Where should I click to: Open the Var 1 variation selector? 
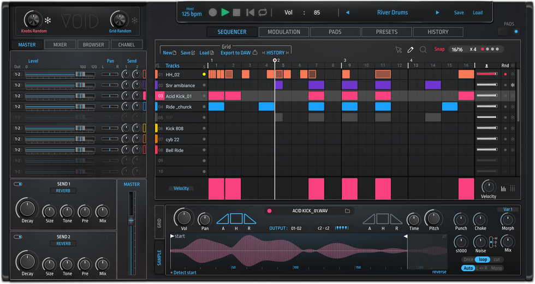coord(507,209)
